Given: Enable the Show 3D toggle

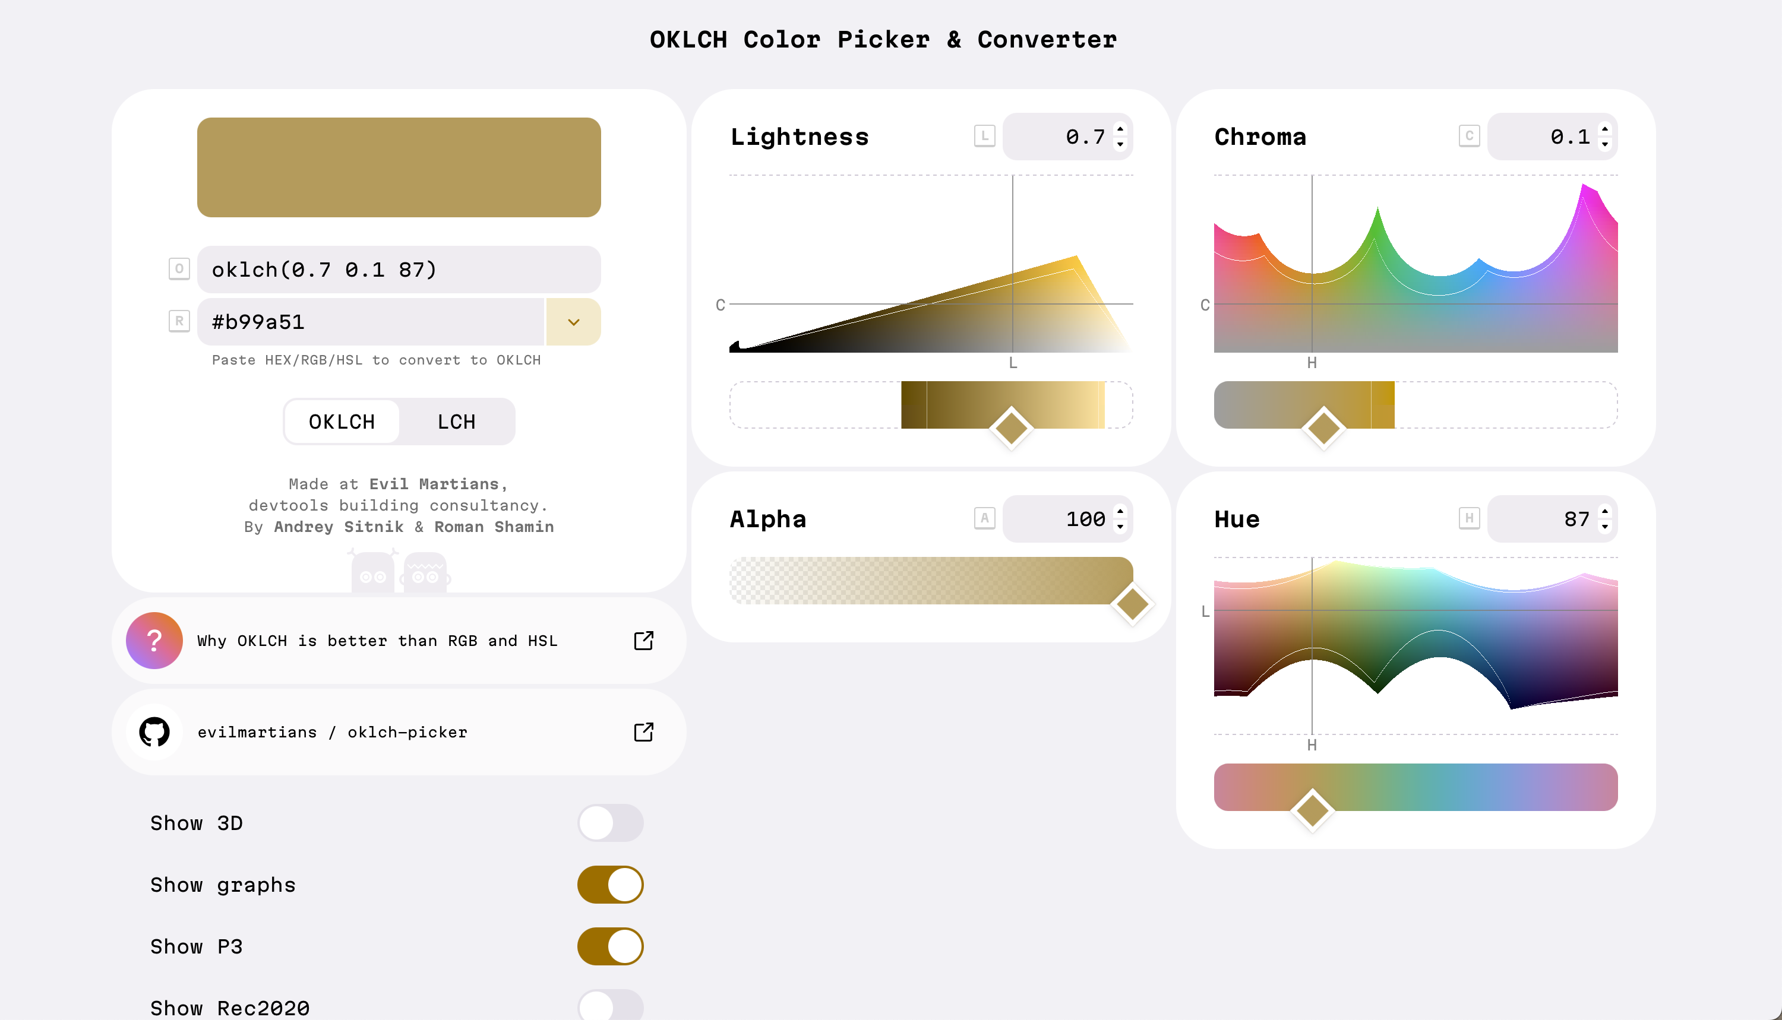Looking at the screenshot, I should click(x=609, y=822).
